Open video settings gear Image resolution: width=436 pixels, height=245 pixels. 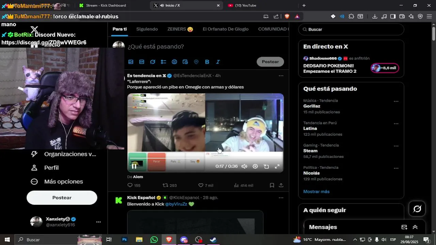tap(255, 166)
